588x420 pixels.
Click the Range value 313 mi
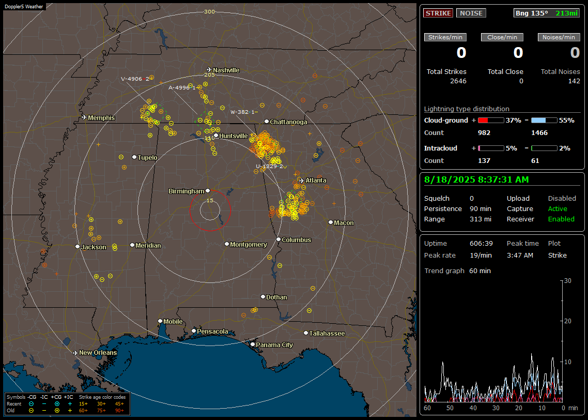click(481, 219)
